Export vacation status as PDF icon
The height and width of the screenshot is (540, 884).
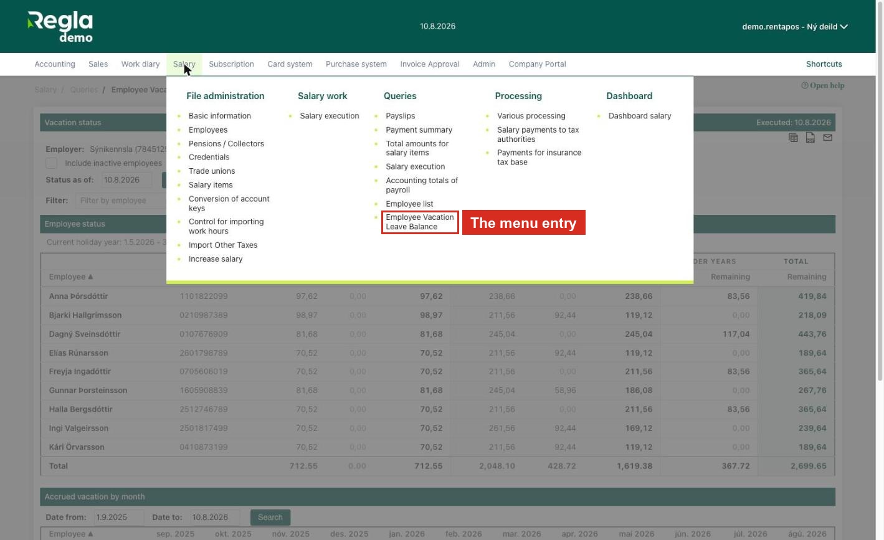click(x=810, y=138)
